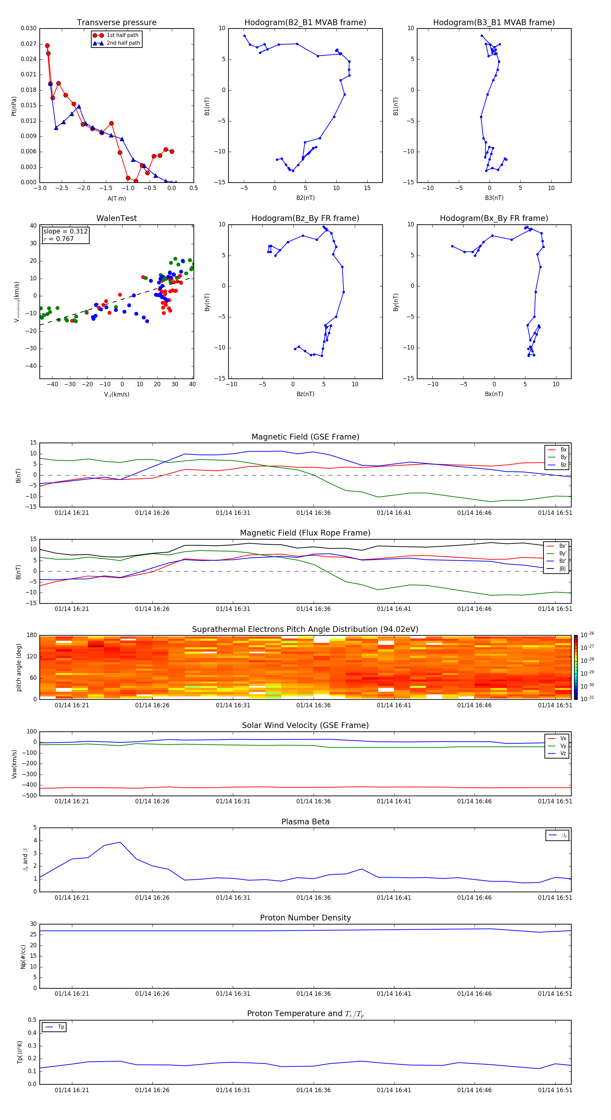Select the "1st half path" legend entry
The width and height of the screenshot is (611, 1120).
pos(116,35)
